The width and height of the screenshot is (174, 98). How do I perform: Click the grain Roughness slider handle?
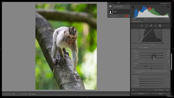pyautogui.click(x=151, y=68)
